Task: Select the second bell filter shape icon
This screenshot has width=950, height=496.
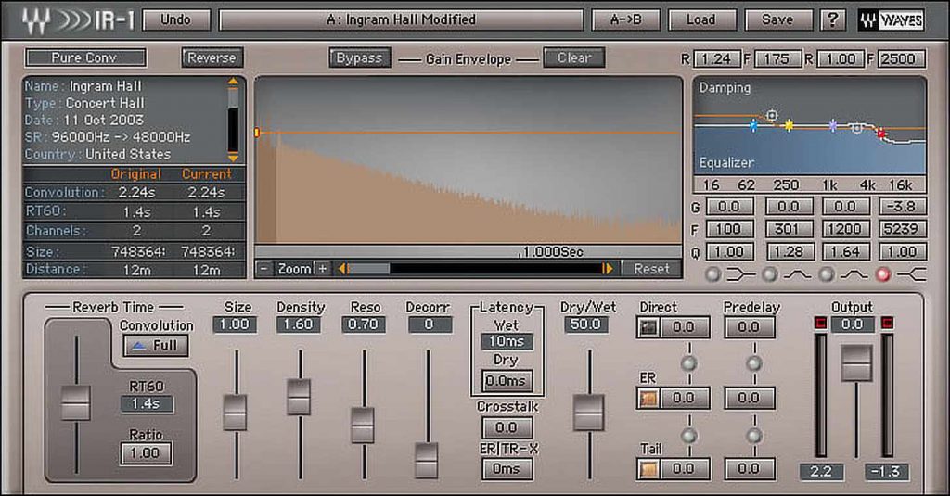Action: click(854, 275)
